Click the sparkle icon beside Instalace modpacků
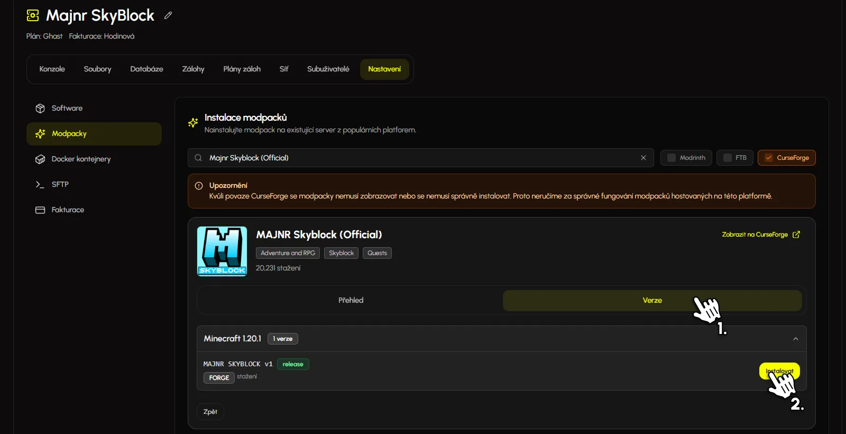Viewport: 846px width, 434px height. (193, 123)
